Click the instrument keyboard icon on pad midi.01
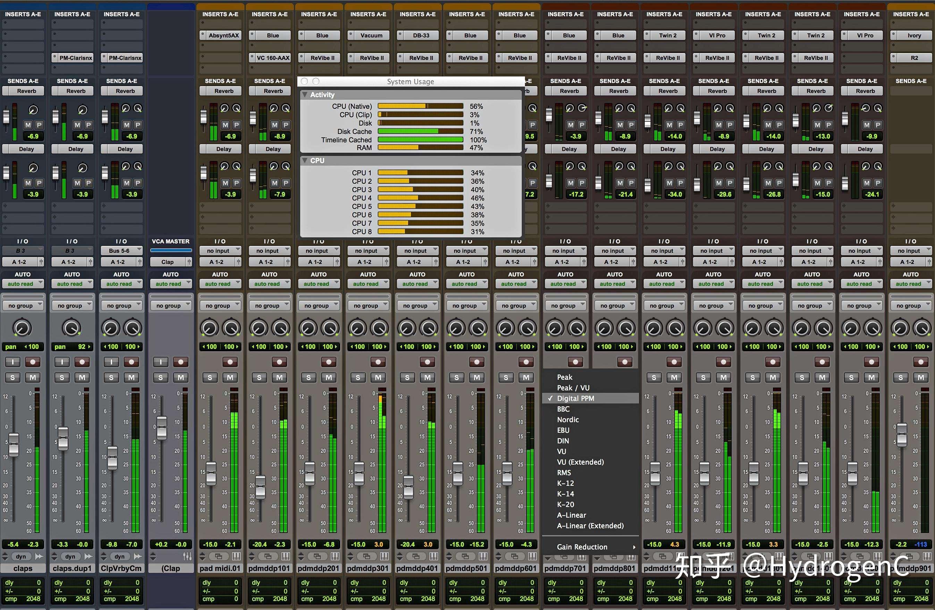Viewport: 935px width, 610px height. point(236,556)
